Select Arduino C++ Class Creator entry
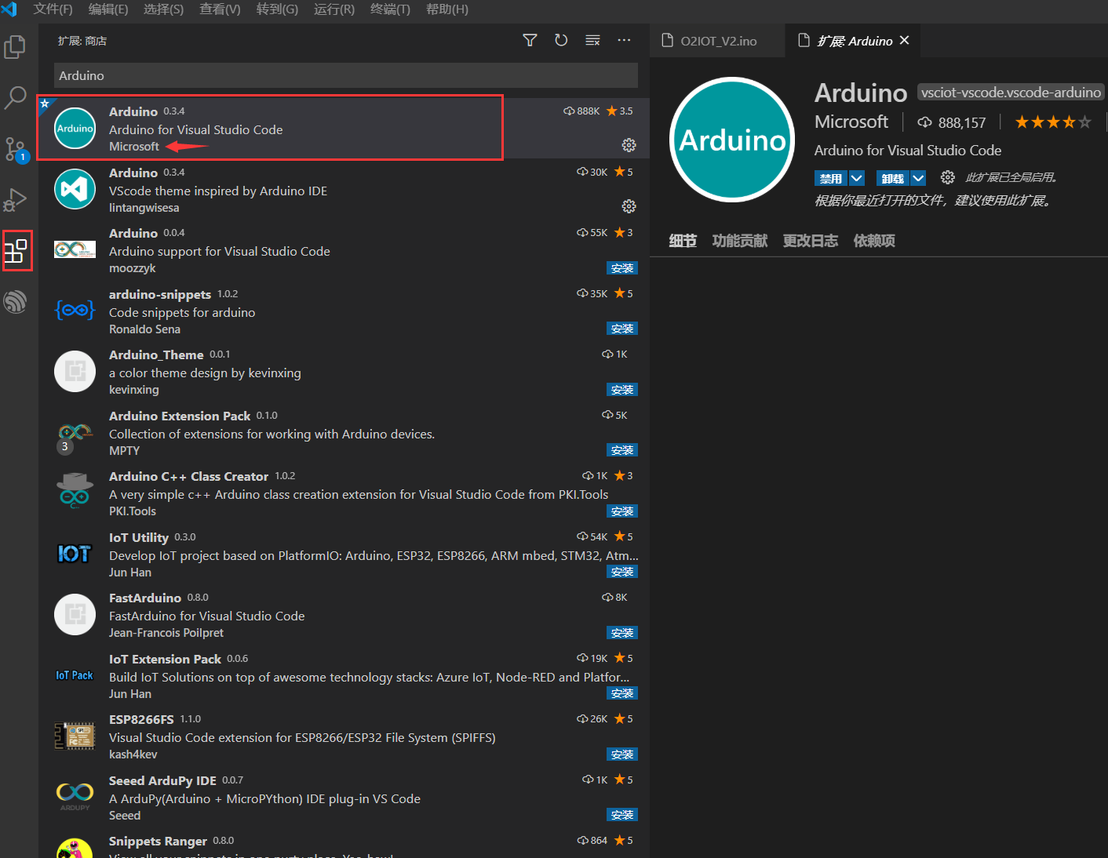This screenshot has height=858, width=1108. tap(344, 493)
